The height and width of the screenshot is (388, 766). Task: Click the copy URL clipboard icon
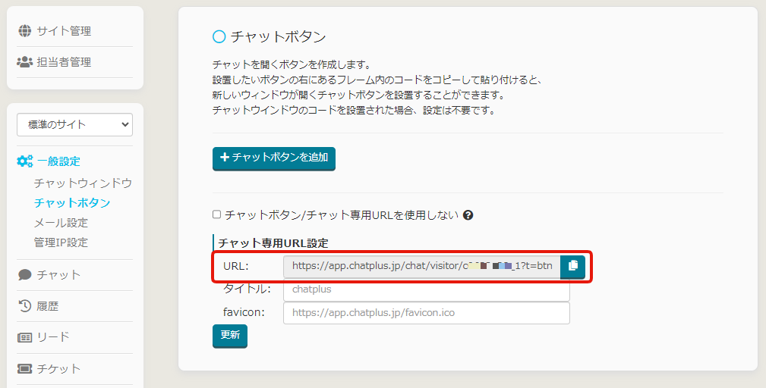pyautogui.click(x=572, y=266)
